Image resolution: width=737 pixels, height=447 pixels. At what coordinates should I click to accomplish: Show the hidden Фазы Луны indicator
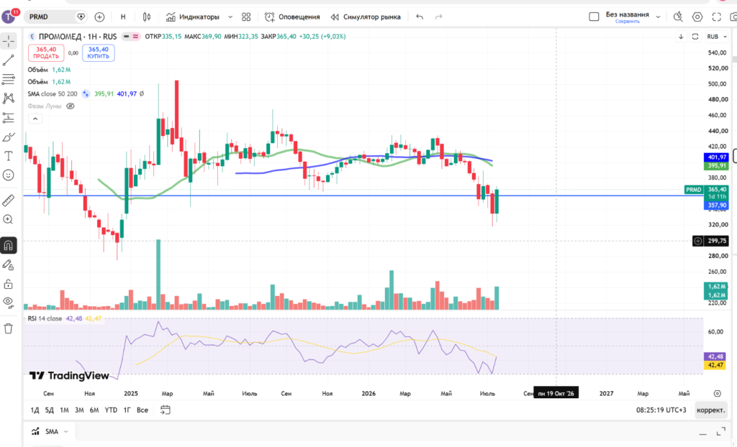click(70, 106)
